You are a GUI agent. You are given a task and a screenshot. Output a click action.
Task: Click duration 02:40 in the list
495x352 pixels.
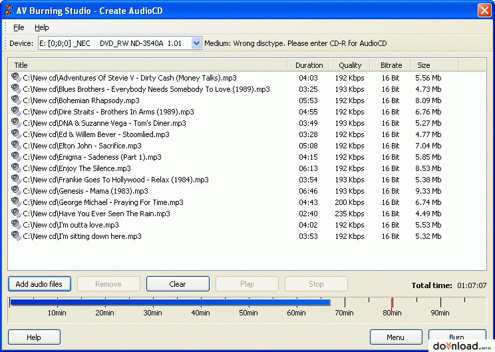pos(308,214)
